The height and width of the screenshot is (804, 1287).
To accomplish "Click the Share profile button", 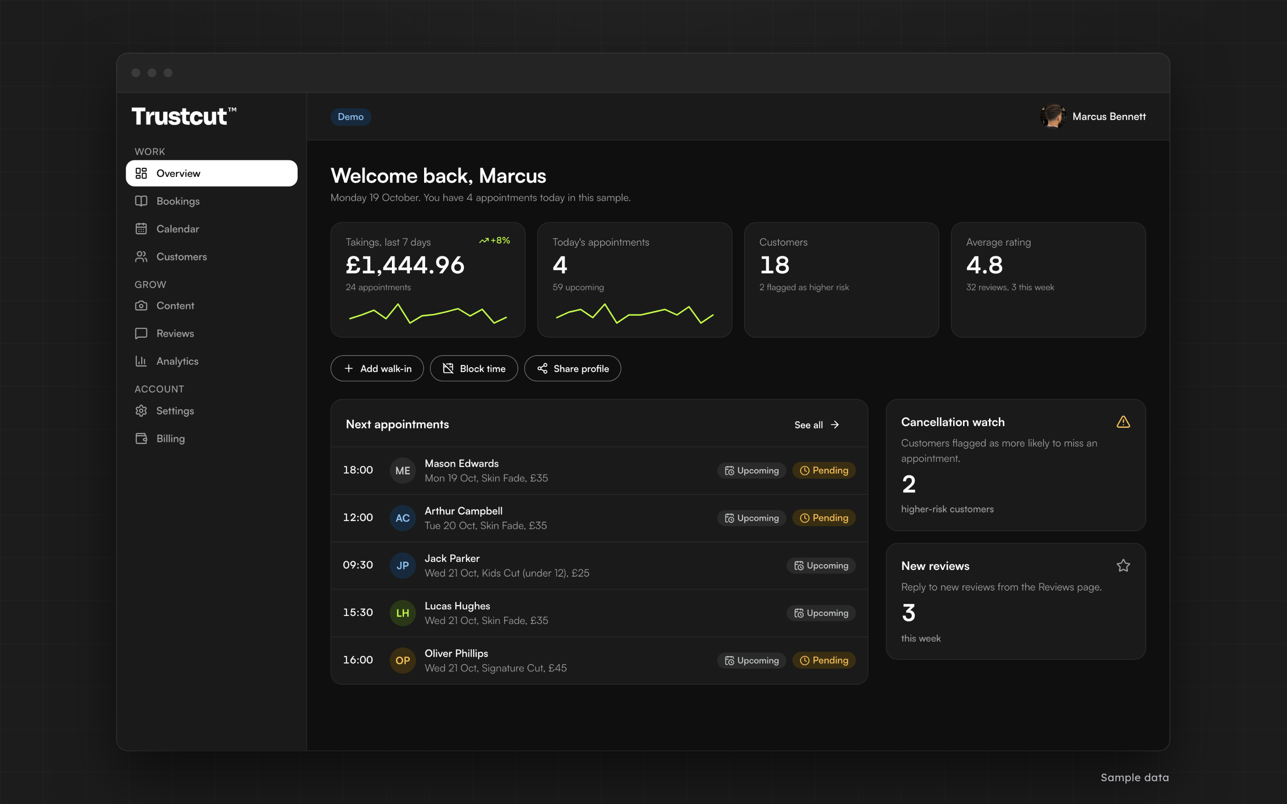I will (573, 368).
